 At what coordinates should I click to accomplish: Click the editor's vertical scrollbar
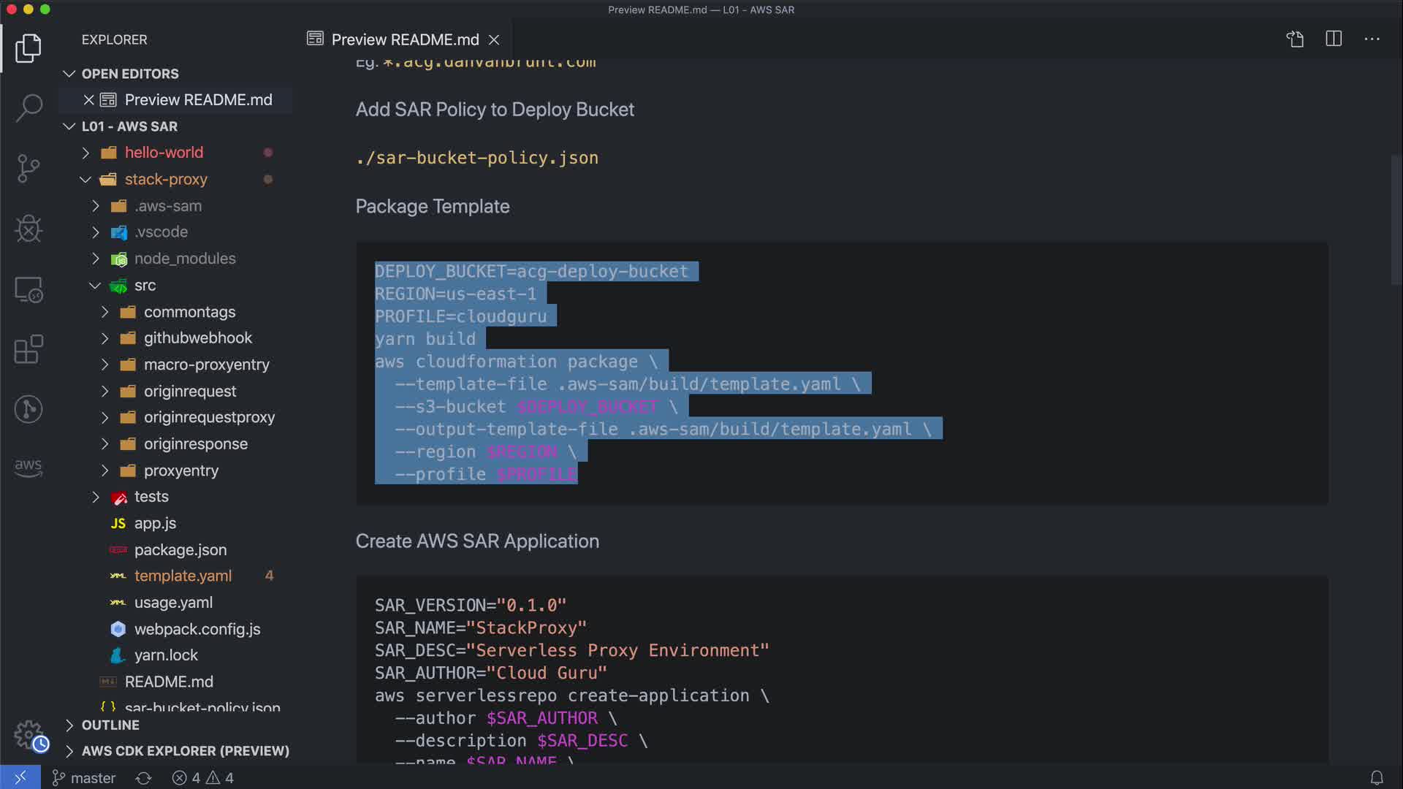[1396, 219]
